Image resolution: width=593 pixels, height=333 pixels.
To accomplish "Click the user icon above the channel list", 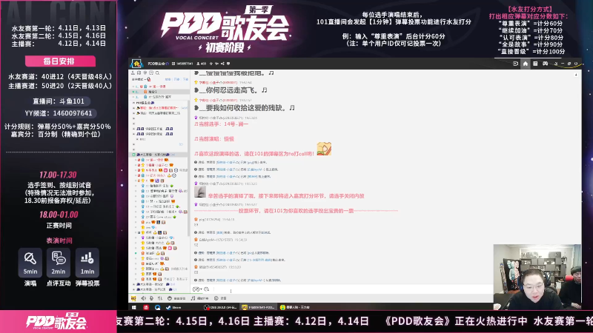I will (133, 73).
